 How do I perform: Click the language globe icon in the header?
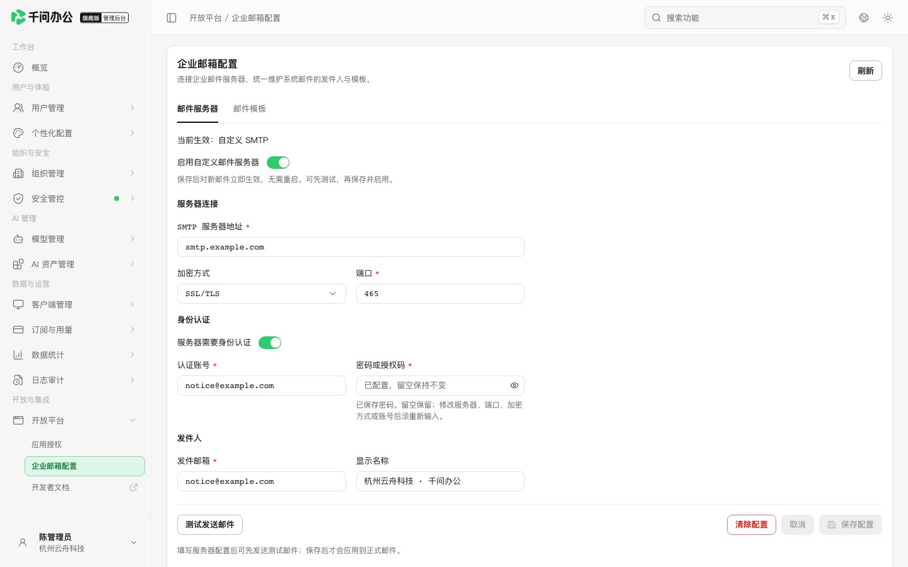(x=864, y=18)
